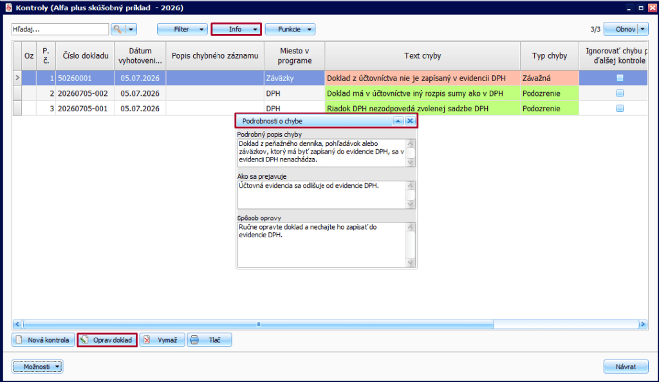Image resolution: width=659 pixels, height=382 pixels.
Task: Close the Podrobnosti o chybe panel
Action: coord(410,121)
